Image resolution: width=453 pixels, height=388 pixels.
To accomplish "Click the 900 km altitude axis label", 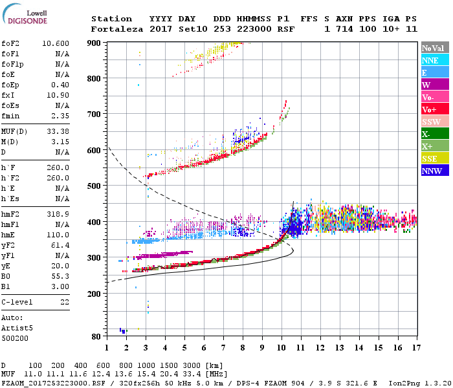I will [94, 43].
